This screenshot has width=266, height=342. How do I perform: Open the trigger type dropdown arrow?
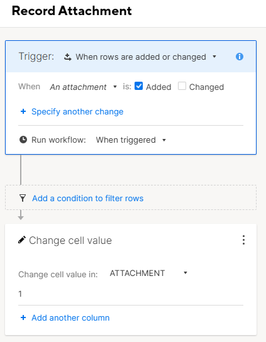(x=214, y=57)
